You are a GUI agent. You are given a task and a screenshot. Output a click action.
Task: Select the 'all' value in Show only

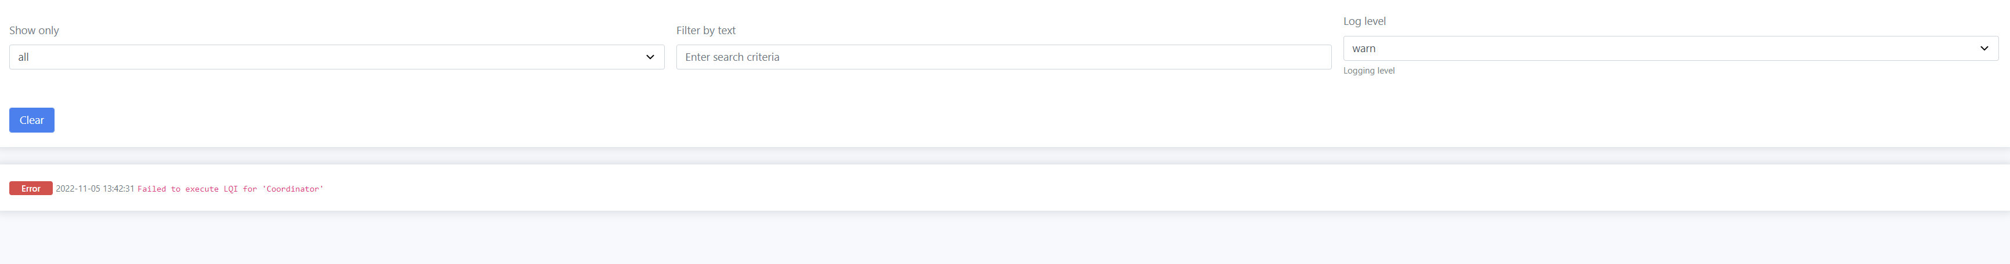tap(23, 57)
